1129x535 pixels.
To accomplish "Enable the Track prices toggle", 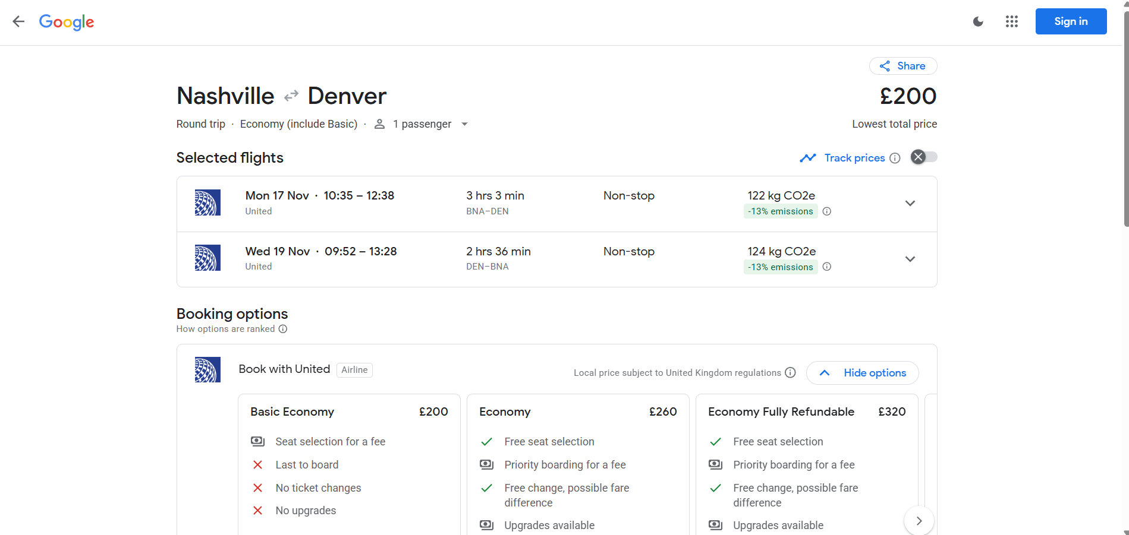I will point(924,157).
